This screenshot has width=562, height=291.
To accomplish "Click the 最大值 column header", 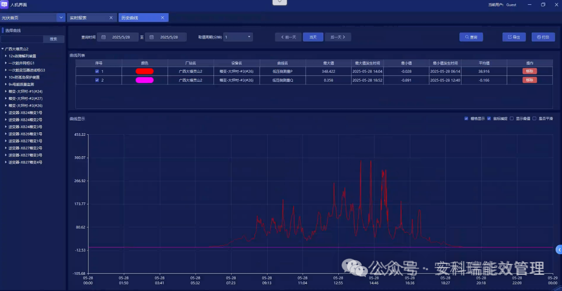I will click(328, 63).
